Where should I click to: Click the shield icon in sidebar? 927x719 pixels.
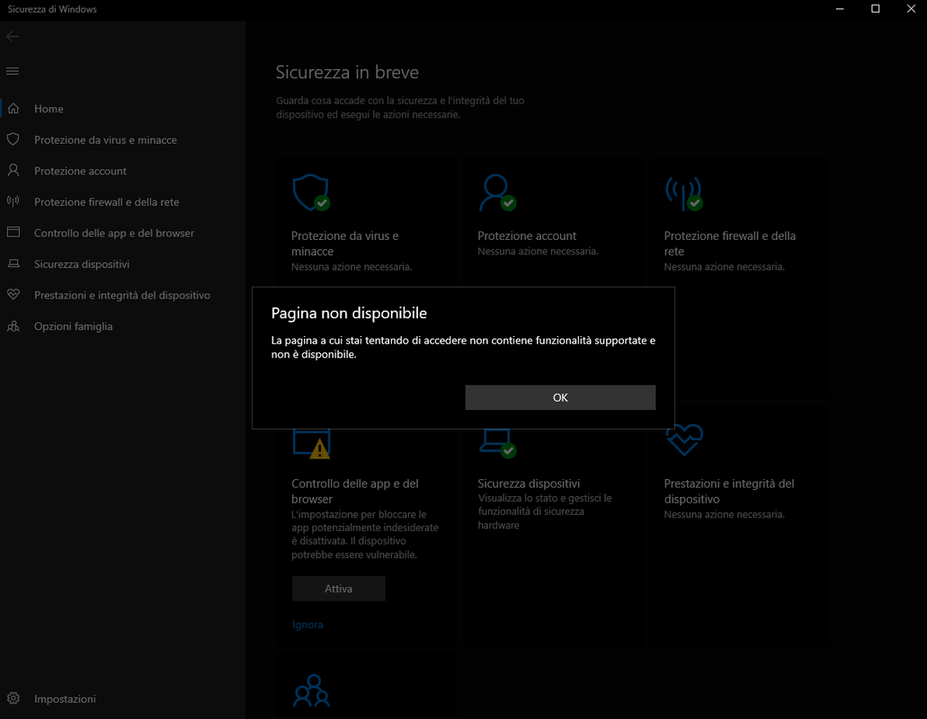click(13, 139)
